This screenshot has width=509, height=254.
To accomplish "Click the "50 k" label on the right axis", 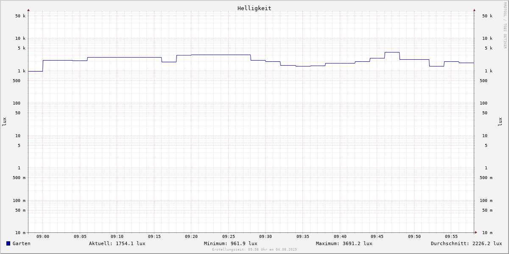I will [x=487, y=16].
